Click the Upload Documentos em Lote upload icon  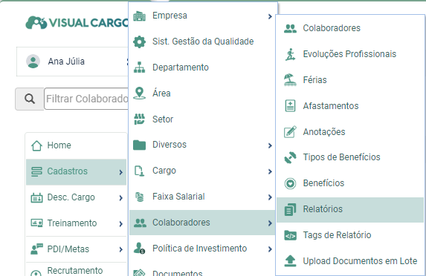pyautogui.click(x=290, y=261)
